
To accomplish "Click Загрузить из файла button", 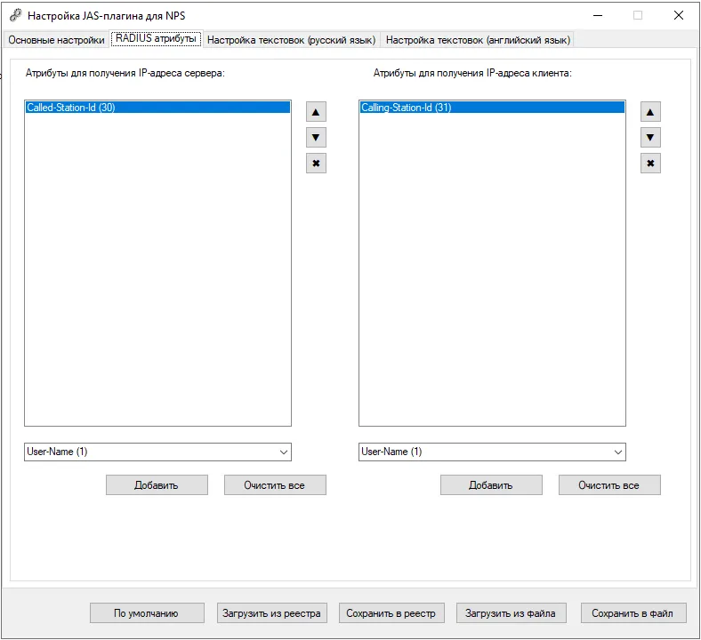I will pyautogui.click(x=511, y=613).
